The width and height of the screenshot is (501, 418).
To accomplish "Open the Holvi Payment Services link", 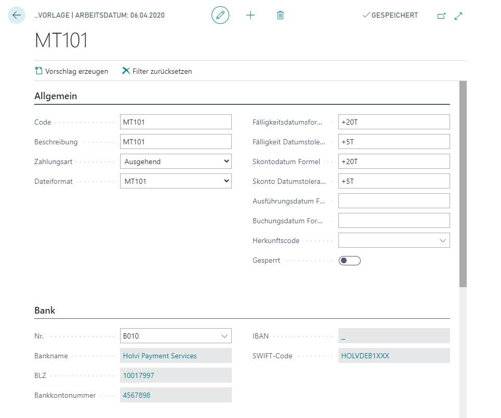I will click(x=160, y=356).
